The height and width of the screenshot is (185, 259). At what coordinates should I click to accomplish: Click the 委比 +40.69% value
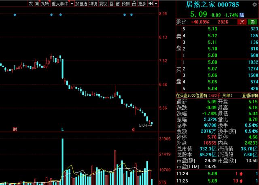point(200,22)
